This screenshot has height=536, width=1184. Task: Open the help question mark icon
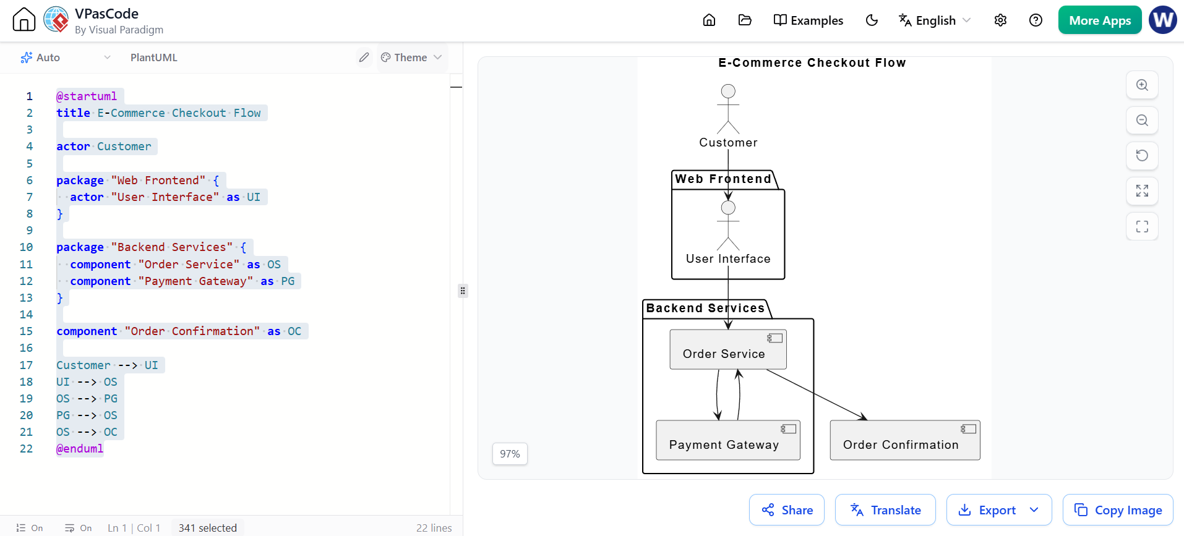[1036, 20]
